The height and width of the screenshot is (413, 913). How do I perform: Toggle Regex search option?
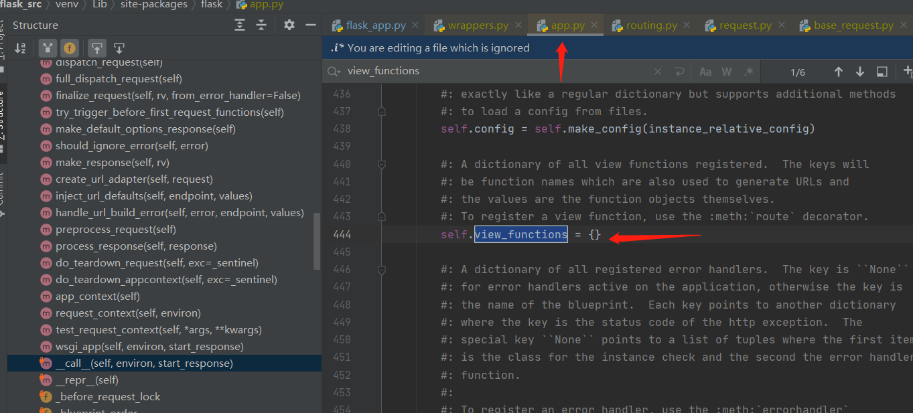[749, 72]
